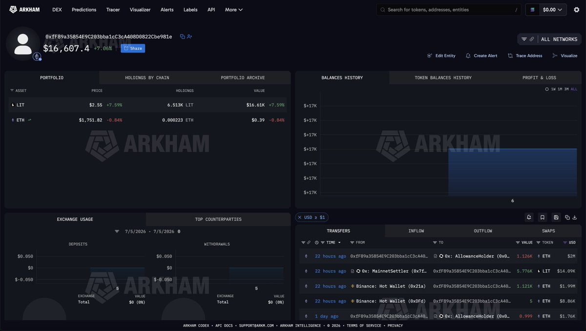Click the filter icon next to USD

coord(565,242)
